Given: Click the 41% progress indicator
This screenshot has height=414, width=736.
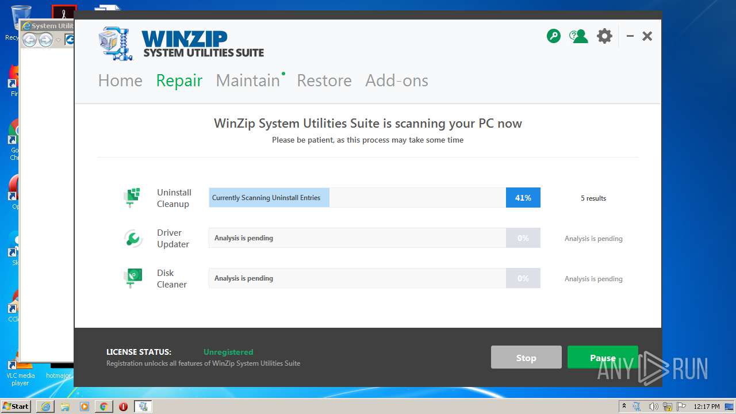Looking at the screenshot, I should point(523,198).
